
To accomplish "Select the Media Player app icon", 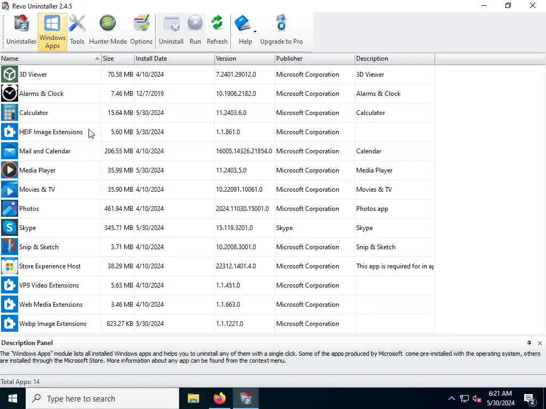I will [10, 170].
